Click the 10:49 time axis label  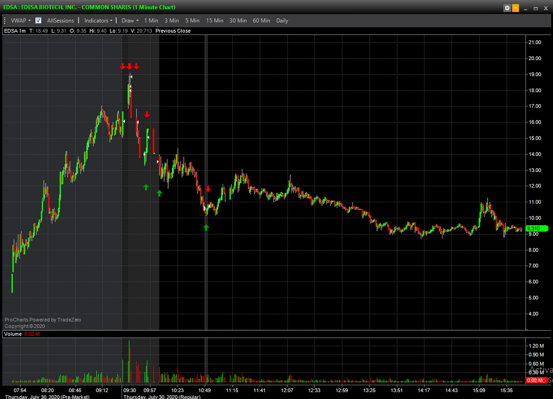pos(206,390)
